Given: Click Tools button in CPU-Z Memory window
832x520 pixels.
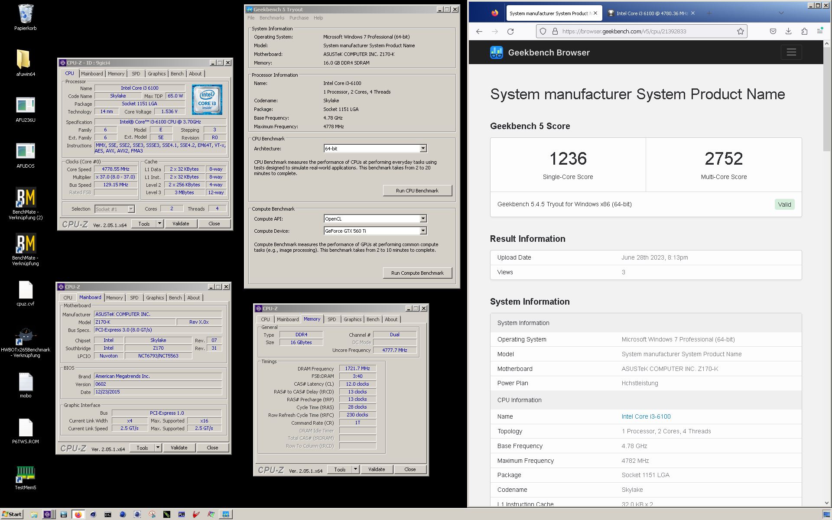Looking at the screenshot, I should click(x=340, y=469).
